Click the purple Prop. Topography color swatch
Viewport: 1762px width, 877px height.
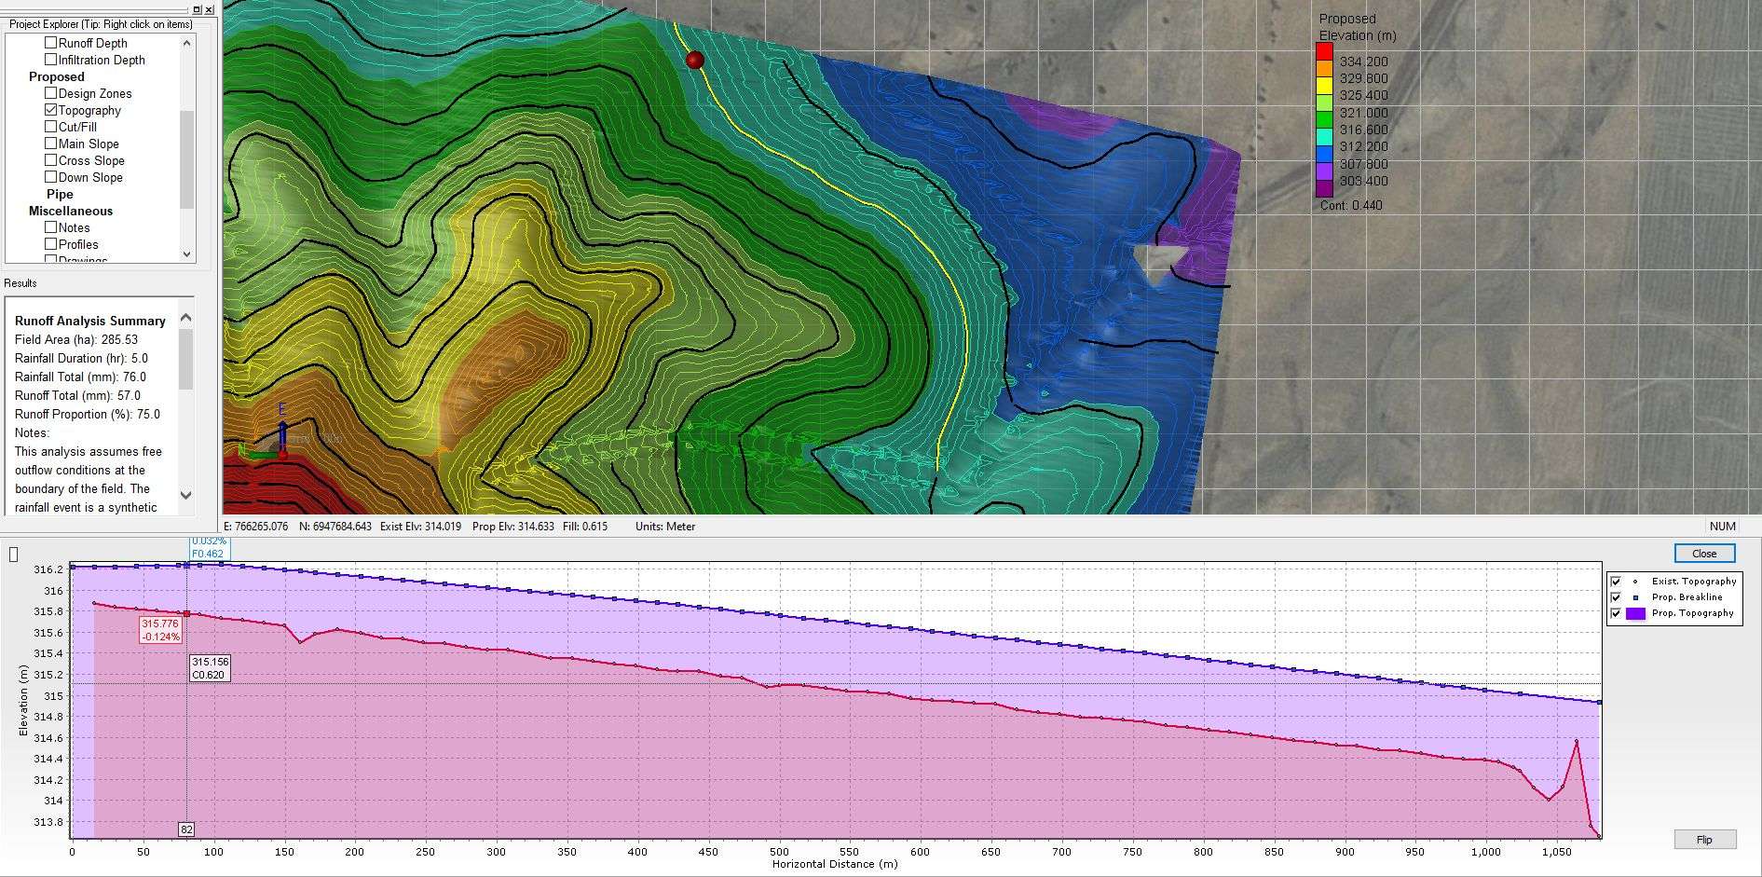tap(1635, 612)
